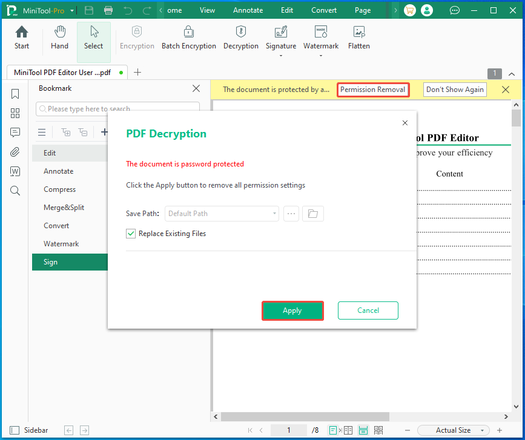The image size is (525, 440).
Task: Click the bookmark search input field
Action: click(x=117, y=109)
